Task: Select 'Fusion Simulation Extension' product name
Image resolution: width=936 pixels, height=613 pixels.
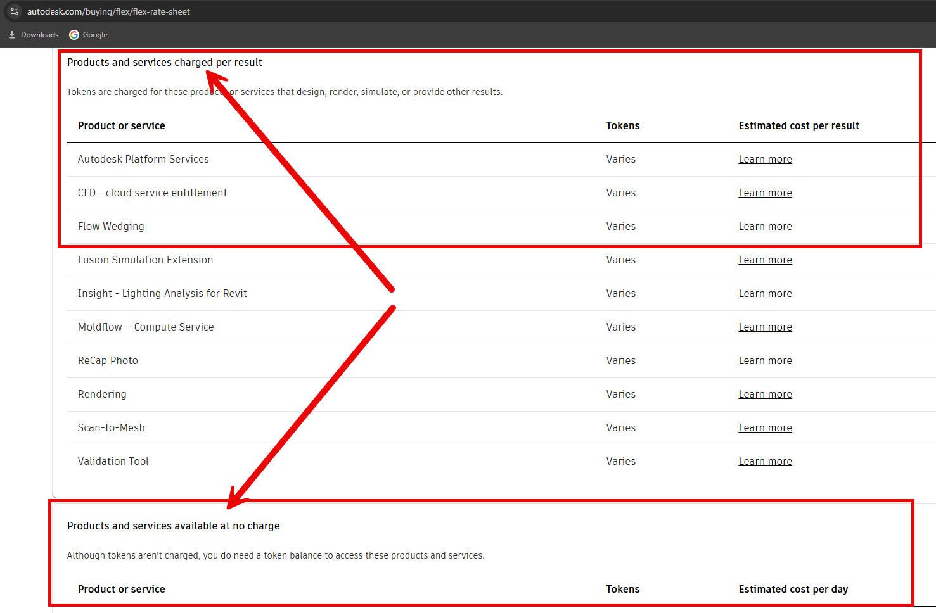Action: 145,260
